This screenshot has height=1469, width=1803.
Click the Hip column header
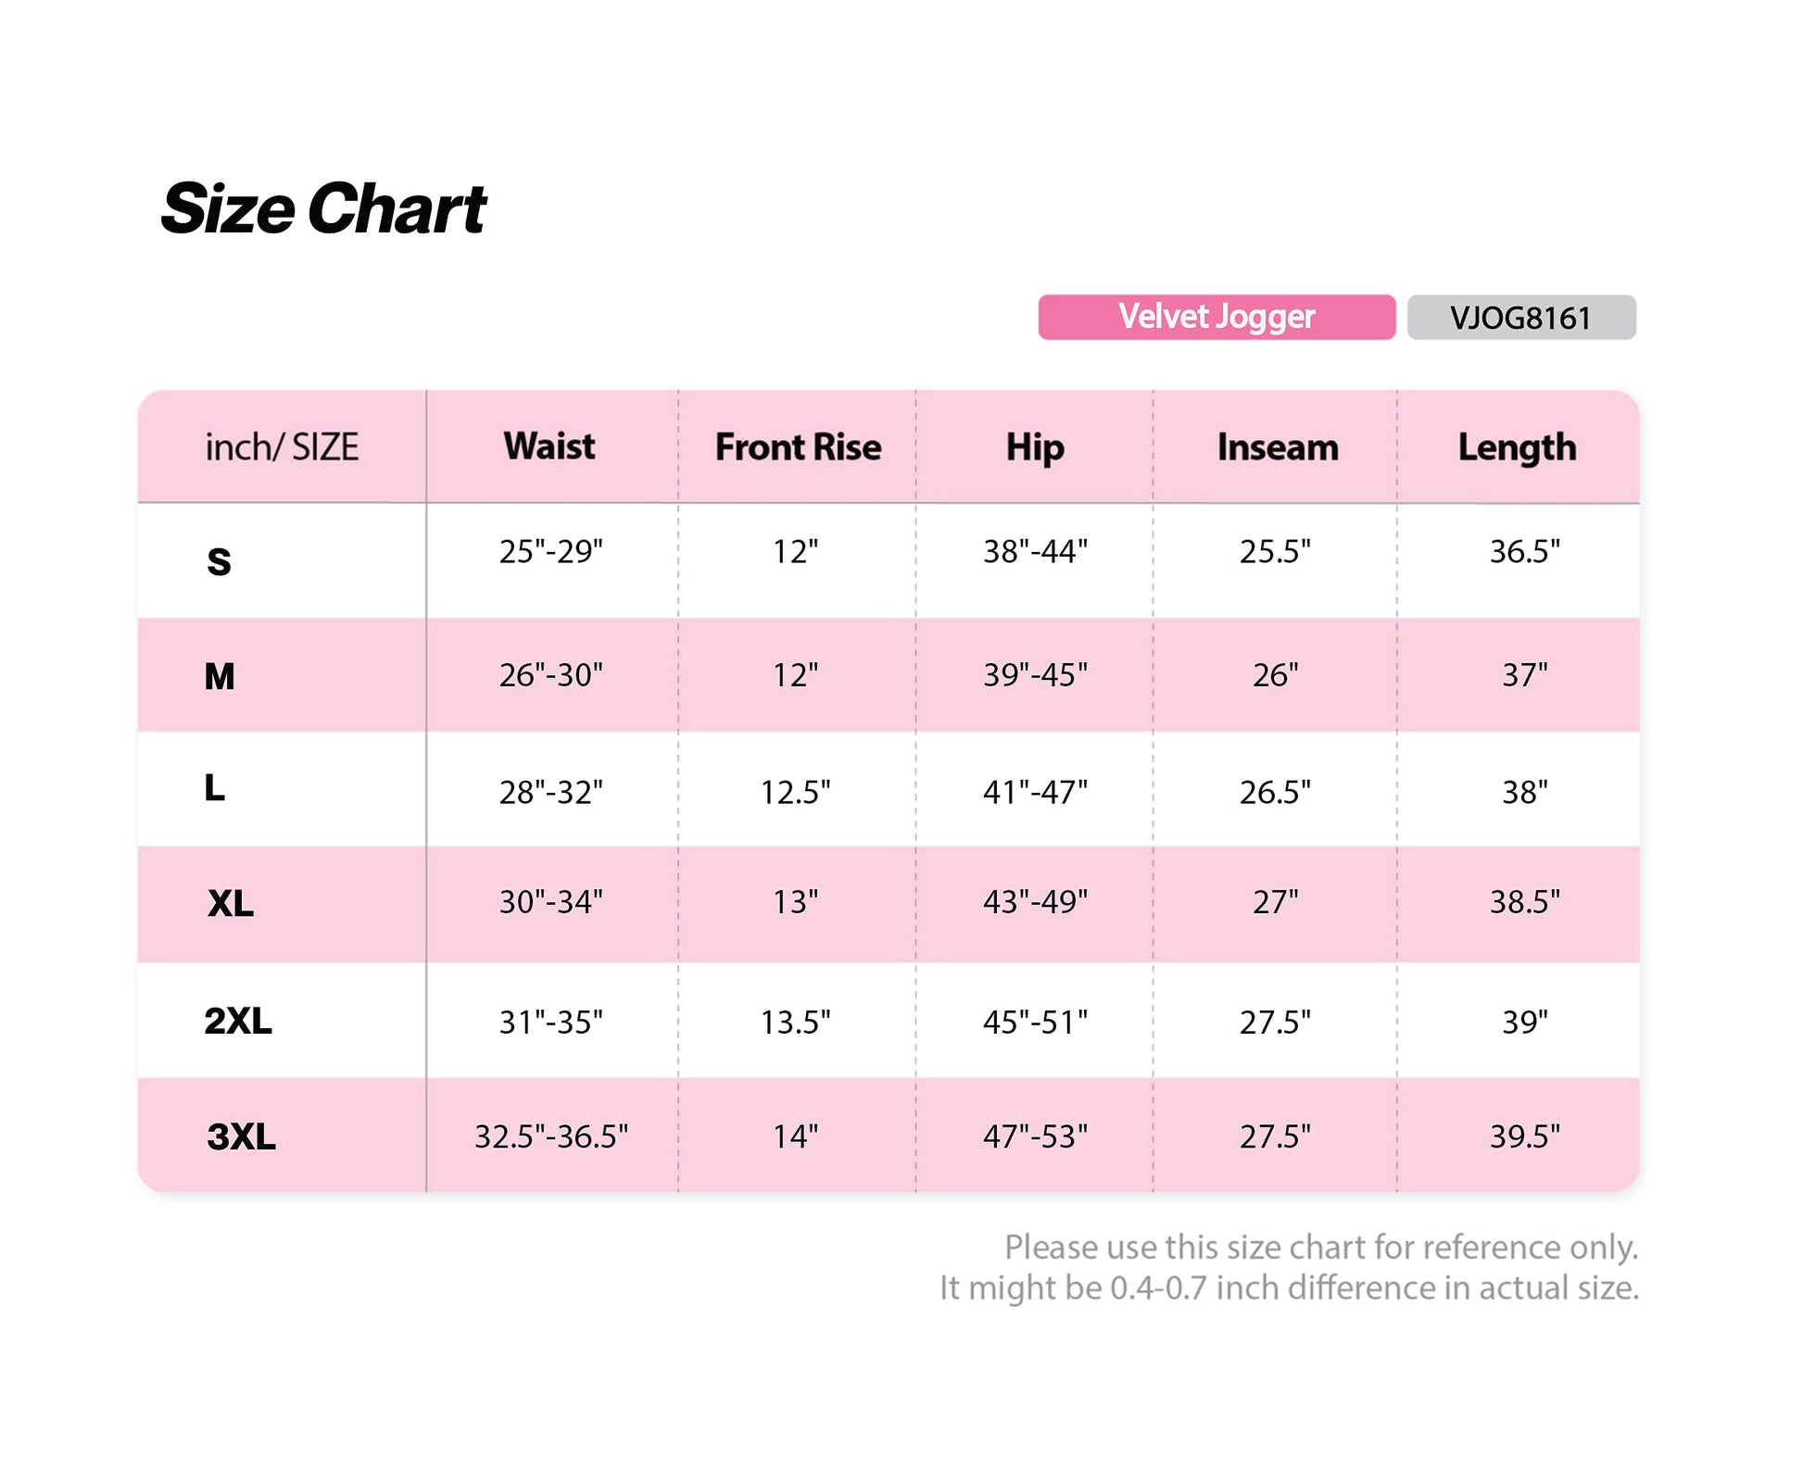[x=1035, y=447]
